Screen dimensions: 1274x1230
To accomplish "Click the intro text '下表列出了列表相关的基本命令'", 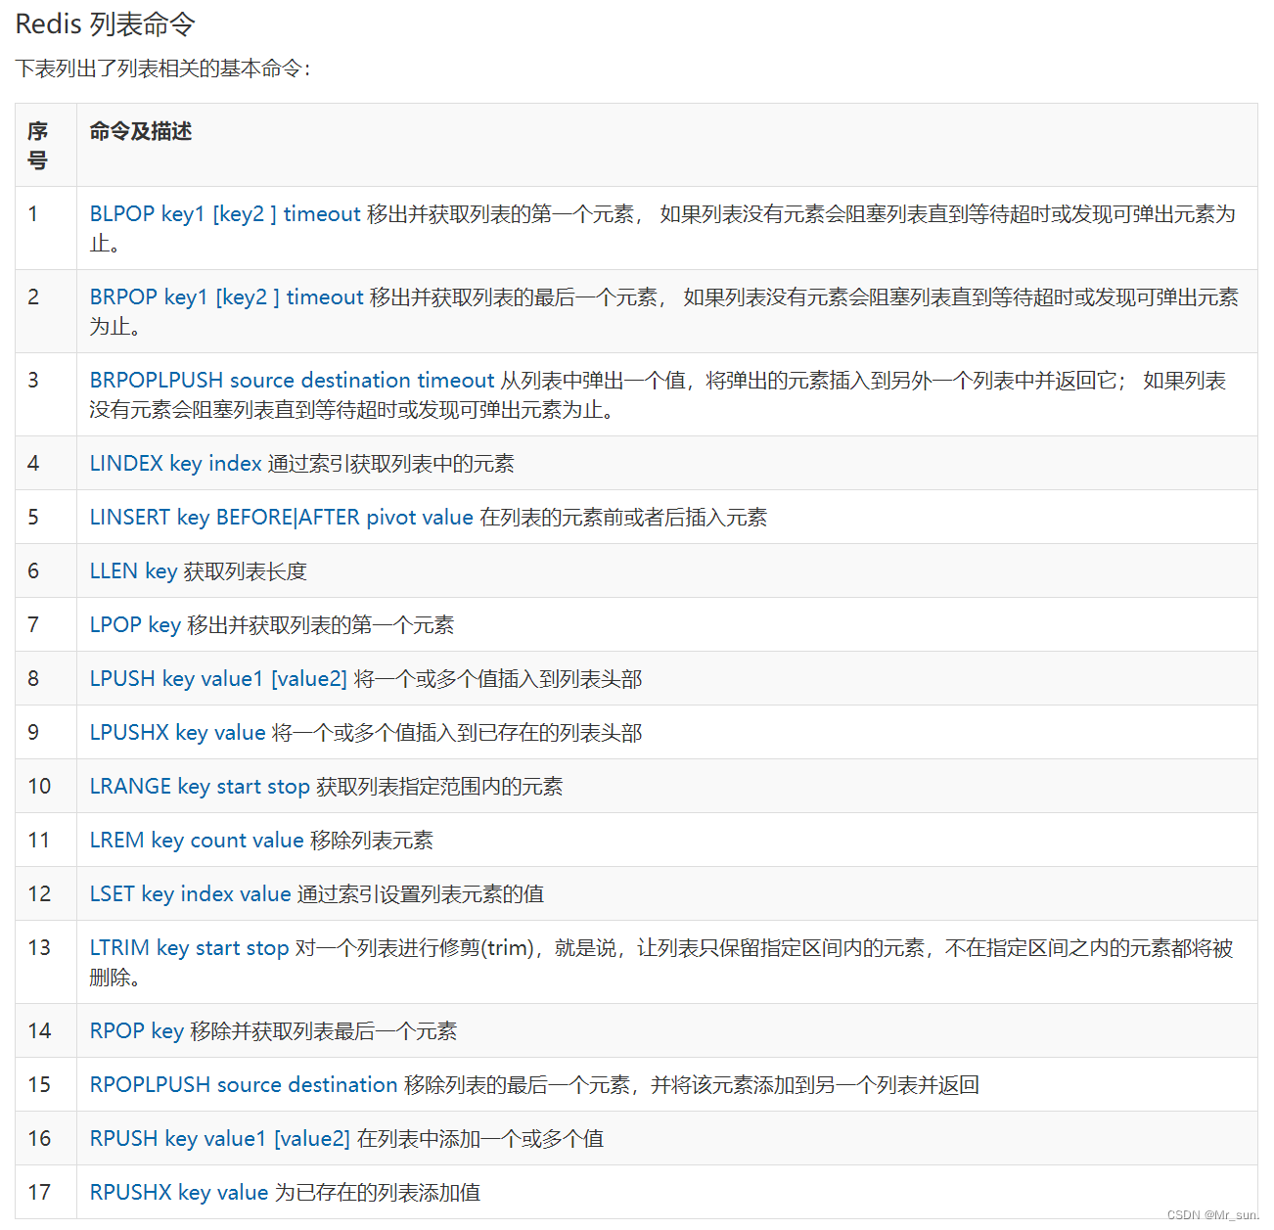I will 159,68.
